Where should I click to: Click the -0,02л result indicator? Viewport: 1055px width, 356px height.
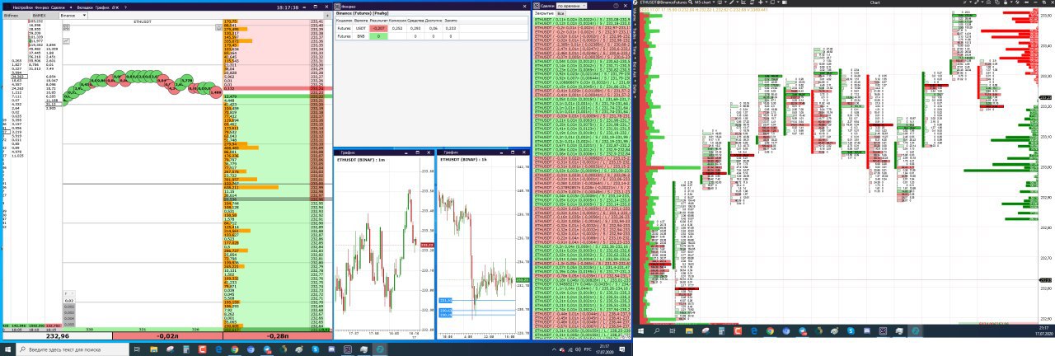pyautogui.click(x=167, y=336)
